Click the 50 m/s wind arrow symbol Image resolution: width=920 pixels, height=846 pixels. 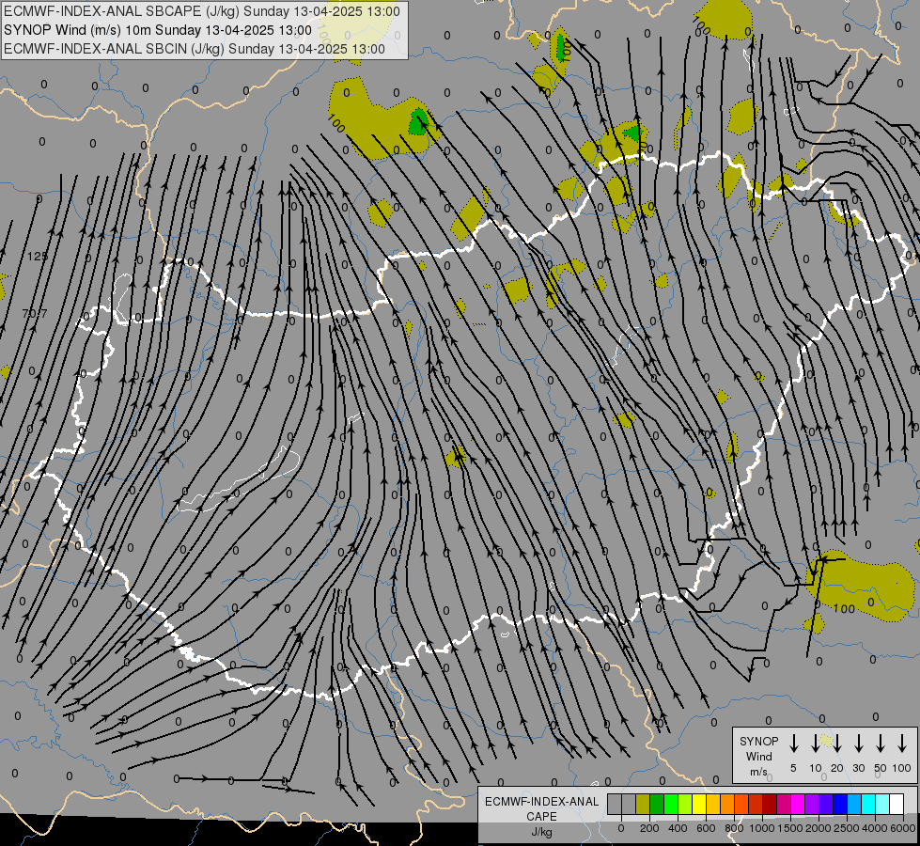[x=881, y=743]
